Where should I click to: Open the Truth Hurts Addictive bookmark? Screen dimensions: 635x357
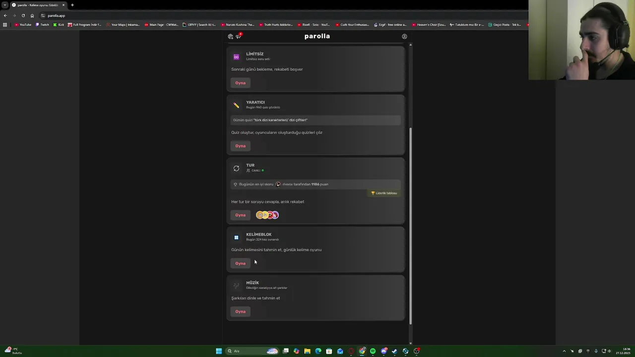(276, 24)
